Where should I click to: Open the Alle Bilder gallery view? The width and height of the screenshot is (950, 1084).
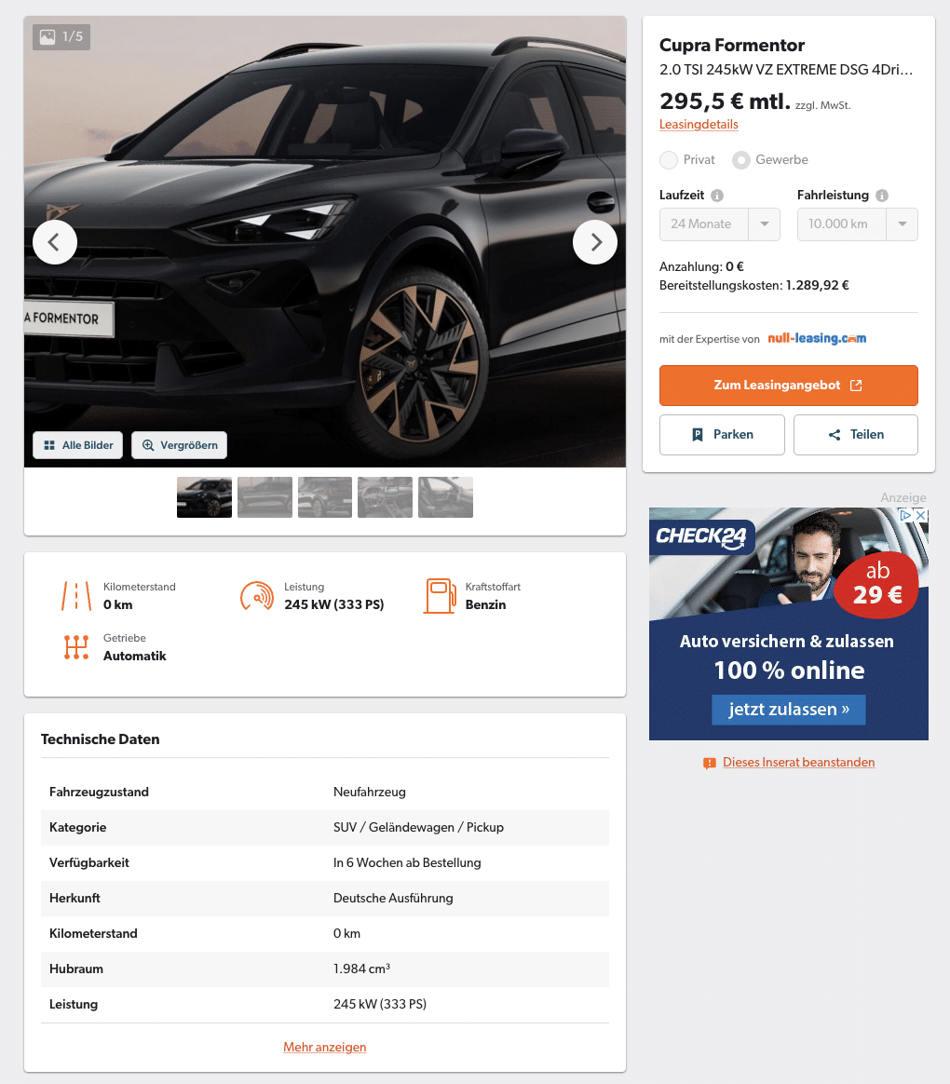point(77,445)
